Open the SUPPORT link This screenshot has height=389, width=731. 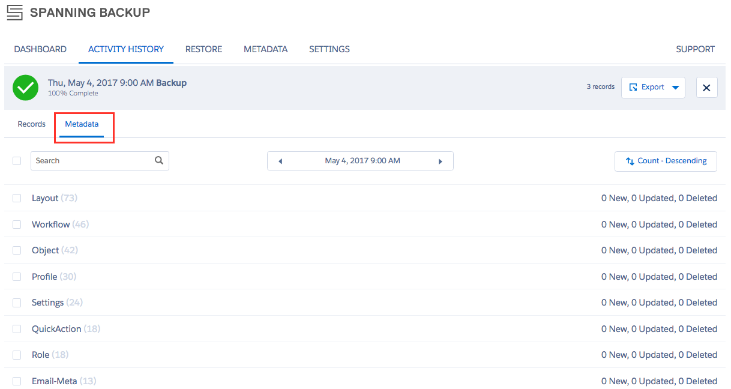coord(695,49)
